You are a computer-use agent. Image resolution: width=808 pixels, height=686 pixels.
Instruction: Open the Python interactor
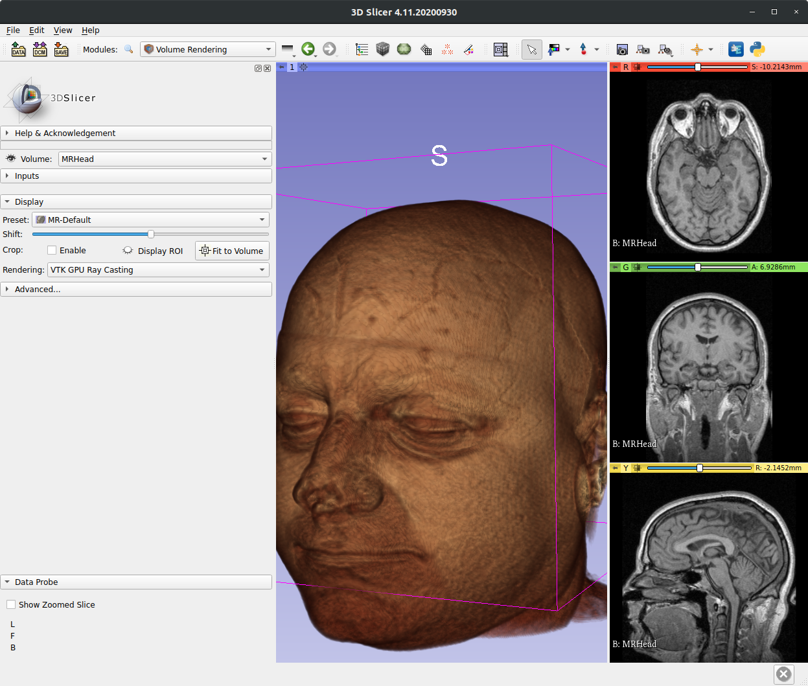(x=757, y=49)
